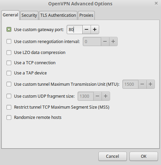Click the plus button of MTU spinner

click(150, 84)
